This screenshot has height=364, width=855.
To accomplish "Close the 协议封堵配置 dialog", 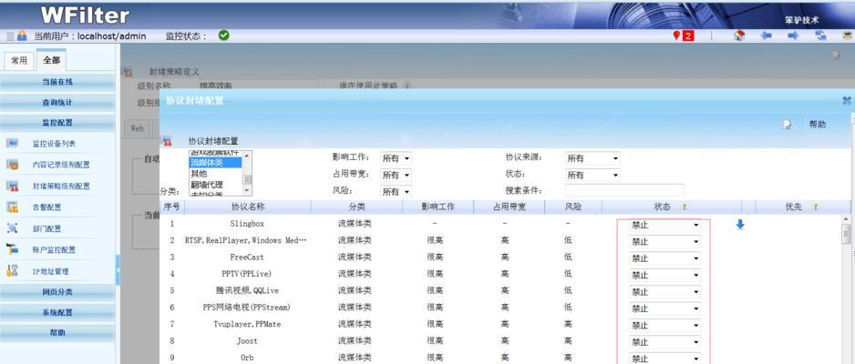I will click(847, 100).
